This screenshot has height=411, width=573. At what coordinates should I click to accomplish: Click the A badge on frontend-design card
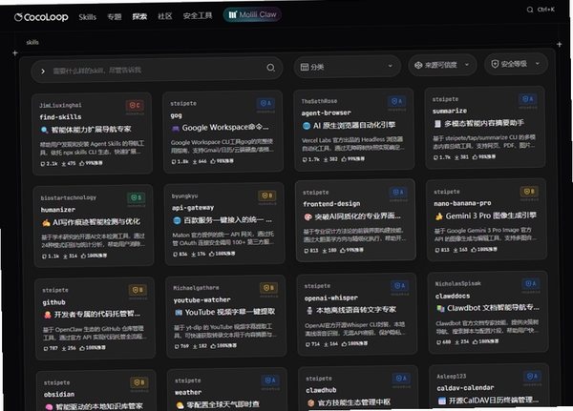[398, 193]
